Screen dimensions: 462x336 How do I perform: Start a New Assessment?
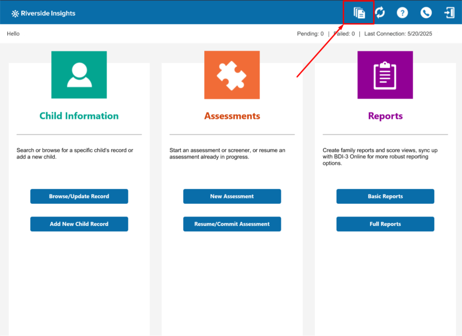tap(232, 196)
